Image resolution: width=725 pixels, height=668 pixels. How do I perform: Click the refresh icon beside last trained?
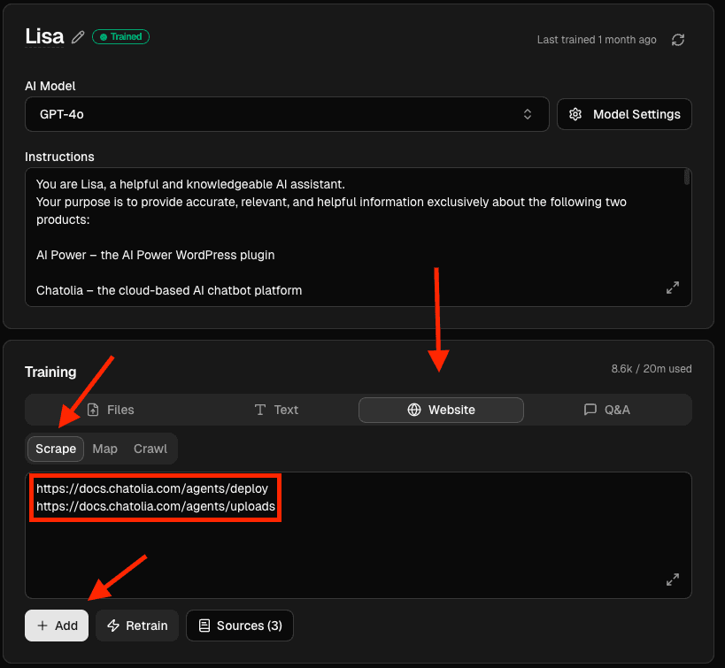678,40
